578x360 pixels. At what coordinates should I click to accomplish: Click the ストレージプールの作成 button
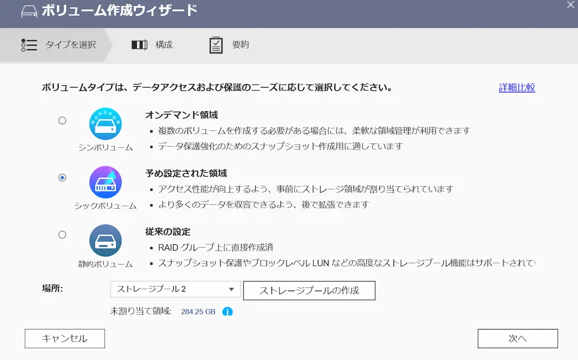click(309, 291)
